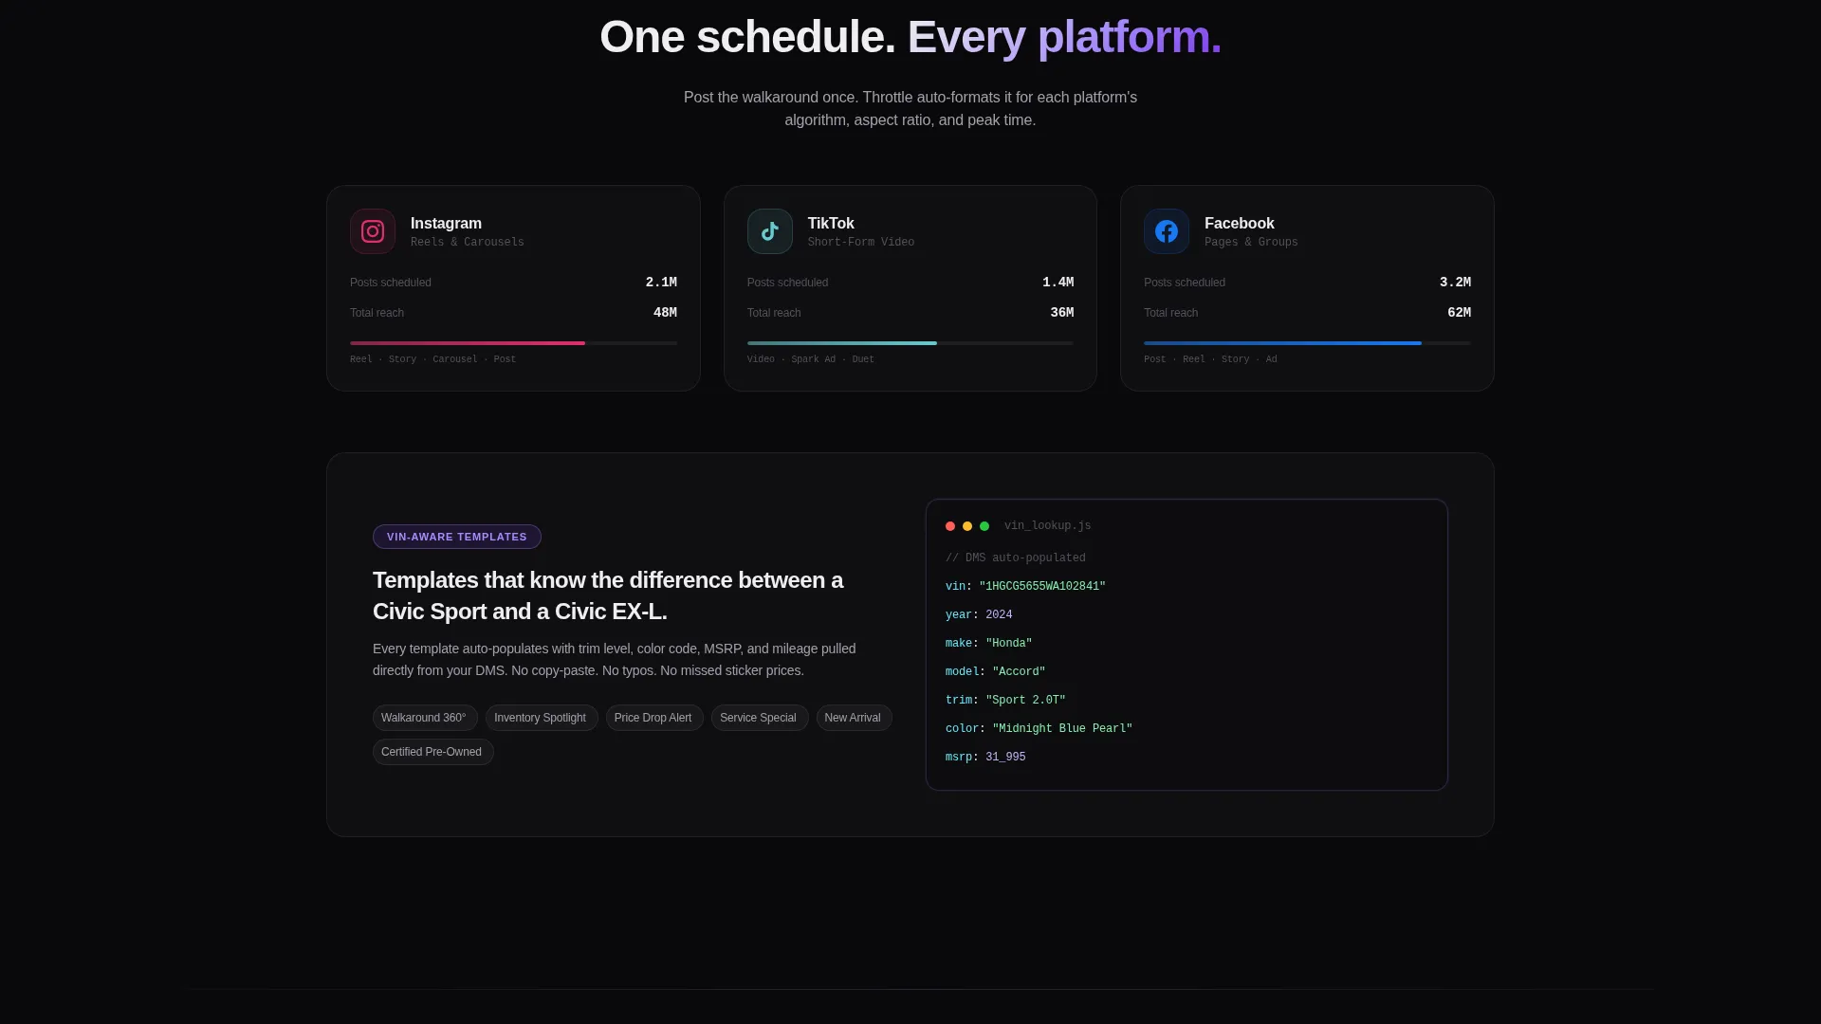The image size is (1821, 1024).
Task: Select the Inventory Spotlight template chip
Action: point(542,718)
